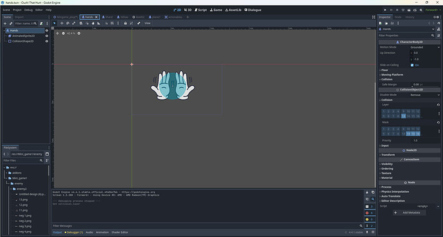Image resolution: width=443 pixels, height=237 pixels.
Task: Copy the output log contents
Action: [x=373, y=192]
